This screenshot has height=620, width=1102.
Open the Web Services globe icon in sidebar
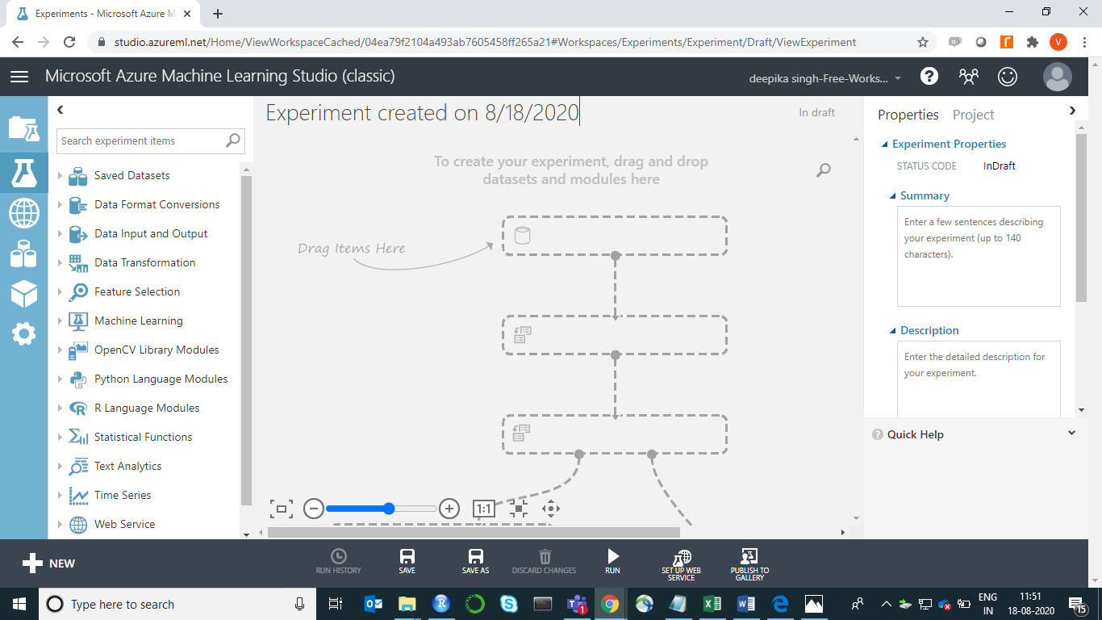click(x=23, y=214)
